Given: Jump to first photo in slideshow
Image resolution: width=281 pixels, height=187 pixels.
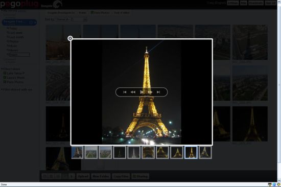Looking at the screenshot, I should 125,92.
